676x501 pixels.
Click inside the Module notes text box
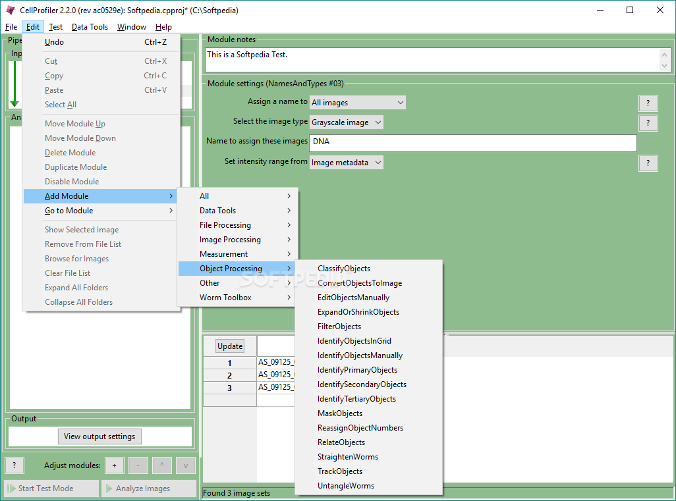[432, 59]
